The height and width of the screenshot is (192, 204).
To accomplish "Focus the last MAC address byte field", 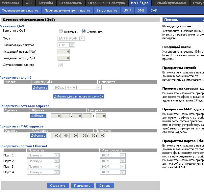I will (101, 136).
